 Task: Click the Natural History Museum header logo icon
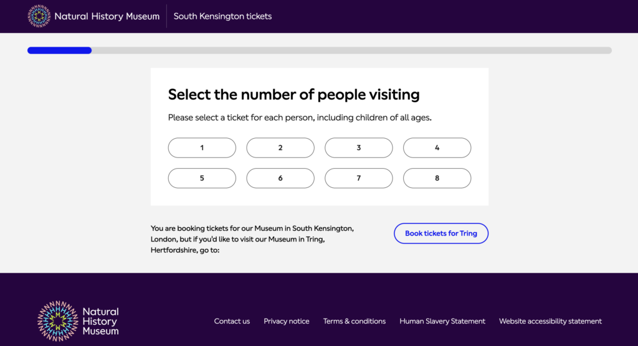click(39, 16)
